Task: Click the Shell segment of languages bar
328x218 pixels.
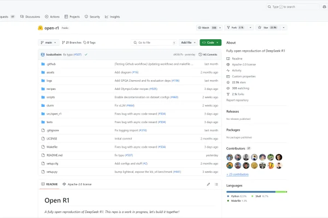Action: (281, 192)
